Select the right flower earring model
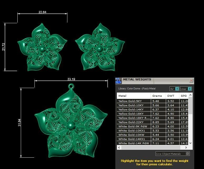Viewport: 204px width, 169px height. pos(100,47)
